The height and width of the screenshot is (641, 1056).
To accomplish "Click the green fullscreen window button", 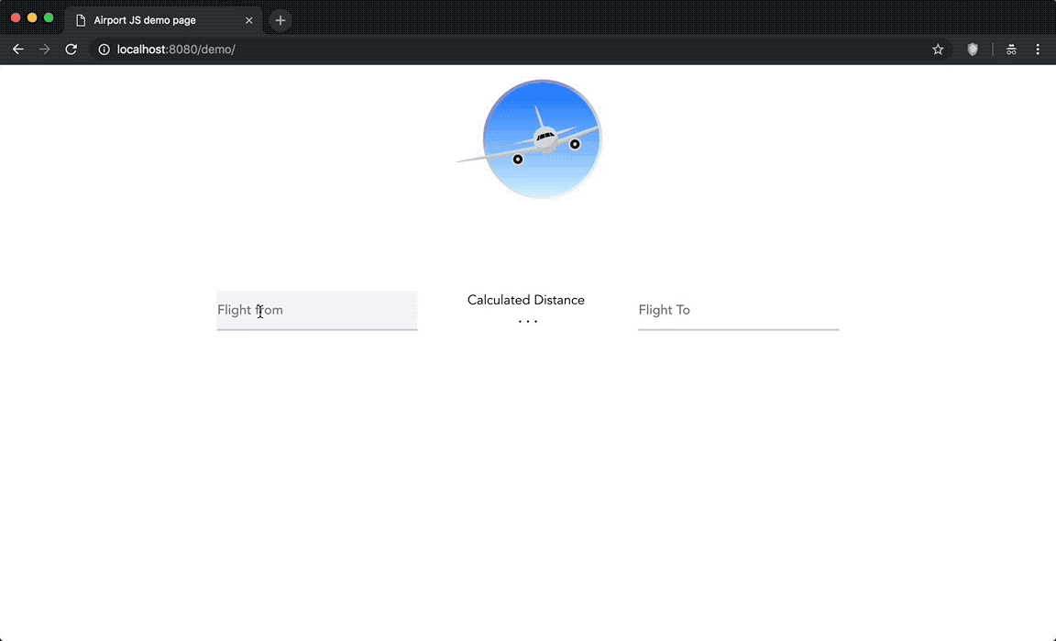I will (49, 17).
